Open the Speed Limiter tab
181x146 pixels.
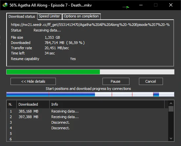[x=49, y=16]
